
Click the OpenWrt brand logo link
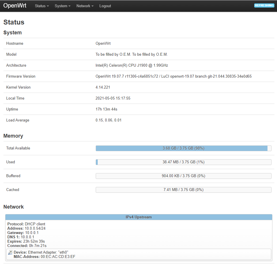coord(15,6)
